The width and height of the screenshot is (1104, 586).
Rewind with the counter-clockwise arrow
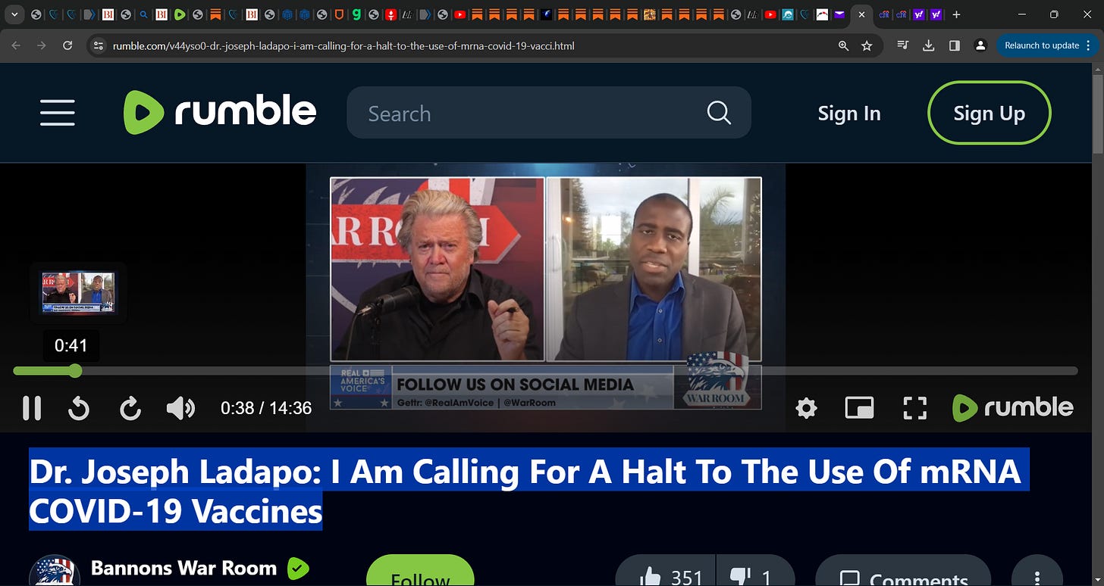point(79,408)
